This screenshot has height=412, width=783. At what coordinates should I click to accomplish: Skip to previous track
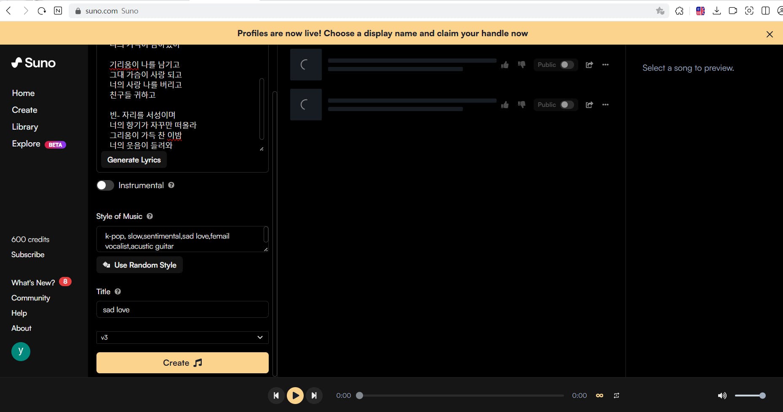[276, 396]
